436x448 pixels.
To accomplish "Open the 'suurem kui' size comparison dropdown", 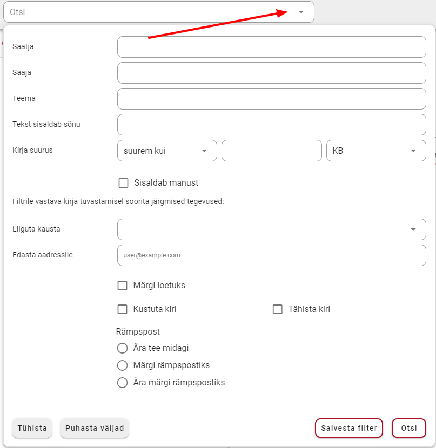I will pos(167,151).
